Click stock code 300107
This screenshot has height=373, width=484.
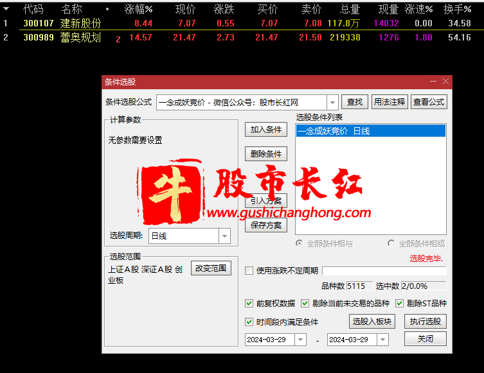(x=39, y=23)
